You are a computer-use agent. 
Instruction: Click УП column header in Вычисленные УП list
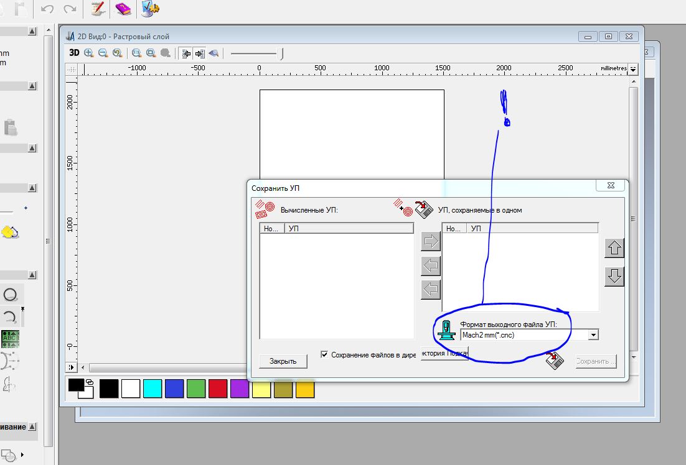click(349, 229)
